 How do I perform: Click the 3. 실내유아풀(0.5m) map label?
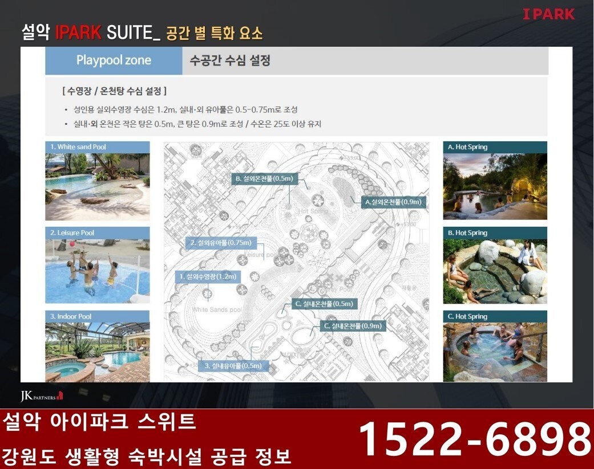(x=233, y=366)
